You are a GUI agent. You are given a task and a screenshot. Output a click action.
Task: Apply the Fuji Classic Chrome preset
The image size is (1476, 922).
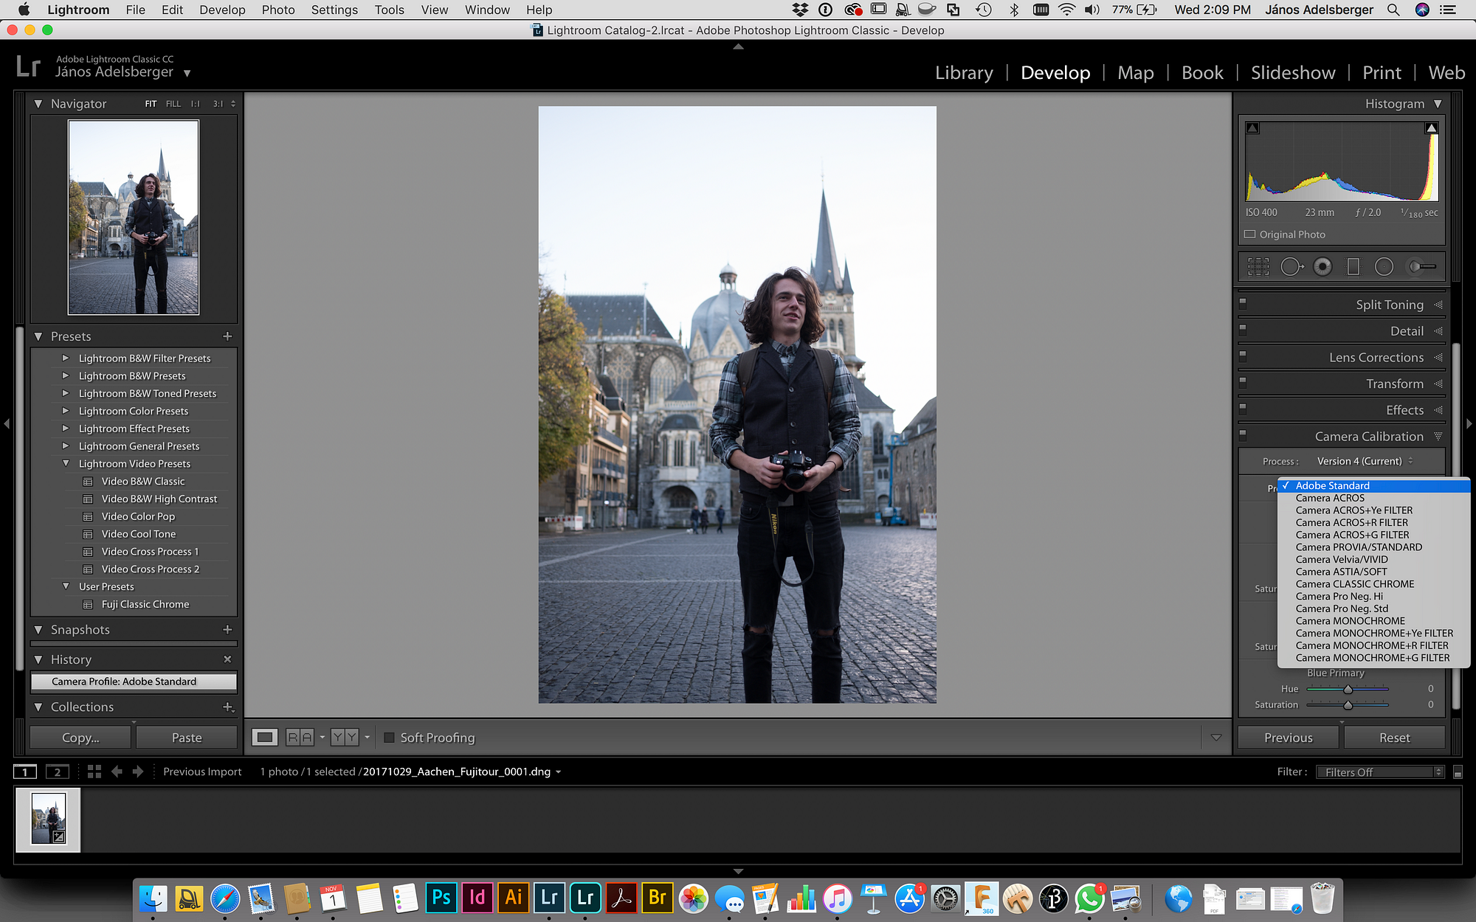(x=145, y=604)
